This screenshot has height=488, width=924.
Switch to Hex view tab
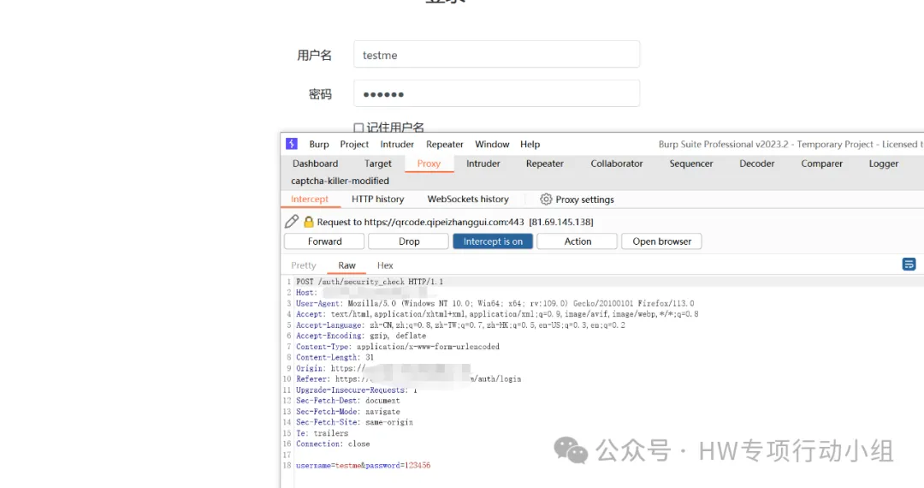385,265
